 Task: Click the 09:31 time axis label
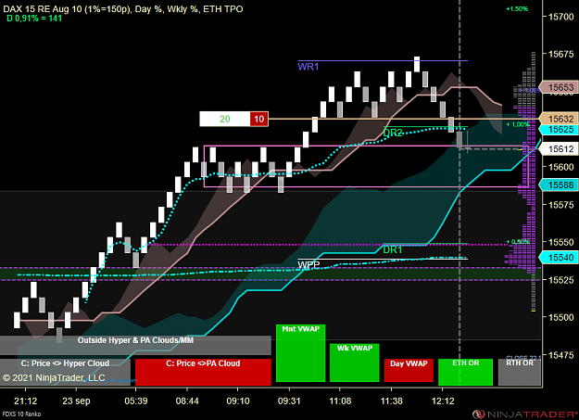click(x=289, y=401)
